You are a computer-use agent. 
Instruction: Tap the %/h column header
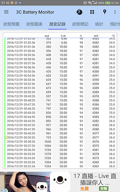coord(63,36)
